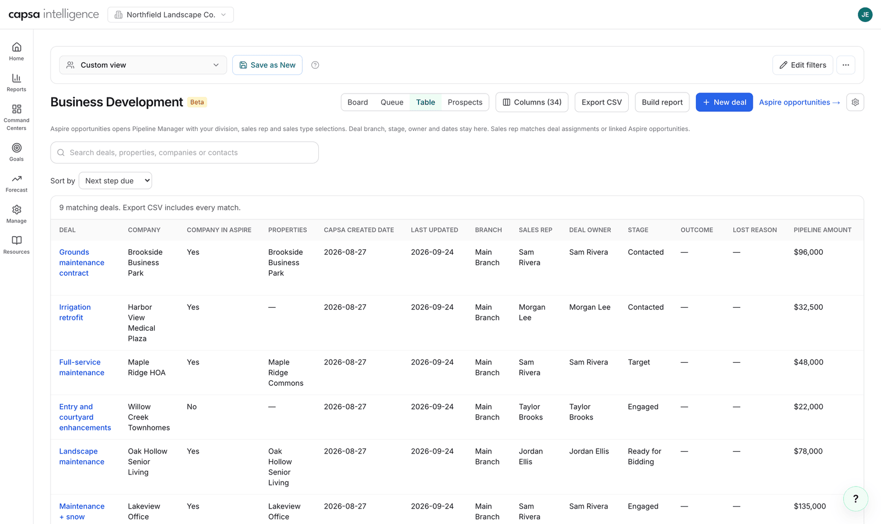This screenshot has width=881, height=524.
Task: Select the Table tab
Action: tap(426, 102)
